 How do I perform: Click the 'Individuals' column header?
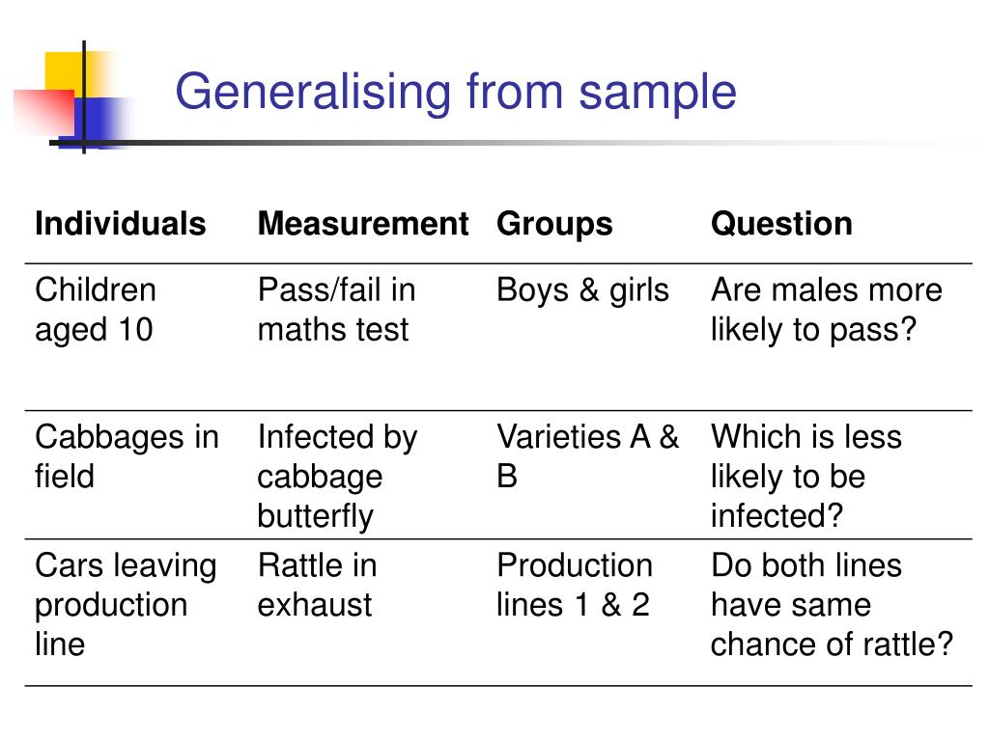click(x=121, y=224)
